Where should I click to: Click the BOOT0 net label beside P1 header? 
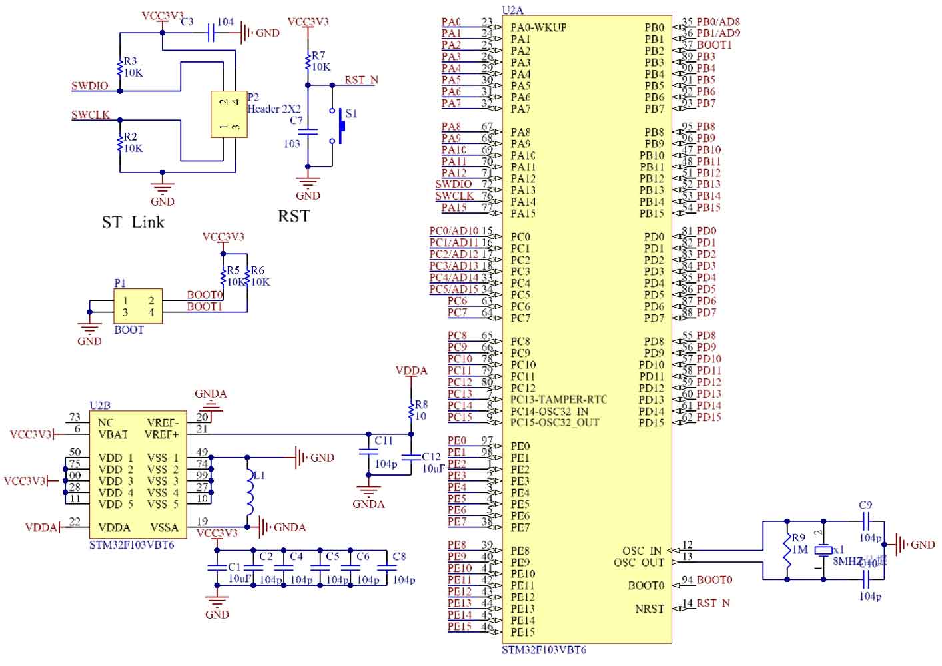pos(204,294)
